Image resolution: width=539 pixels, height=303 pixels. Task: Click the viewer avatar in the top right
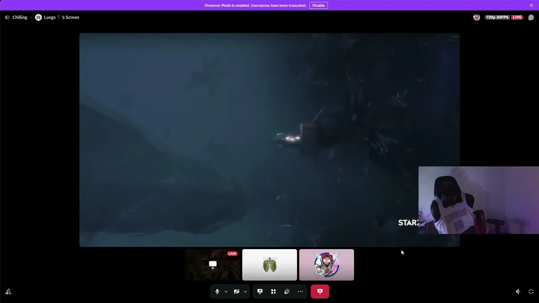point(477,17)
